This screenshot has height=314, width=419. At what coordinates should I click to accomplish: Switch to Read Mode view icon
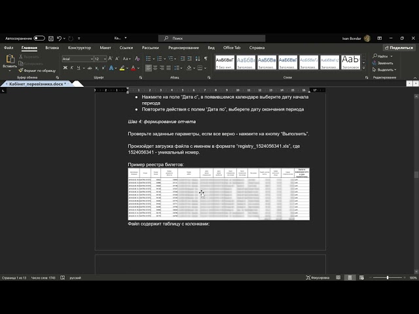coord(338,277)
